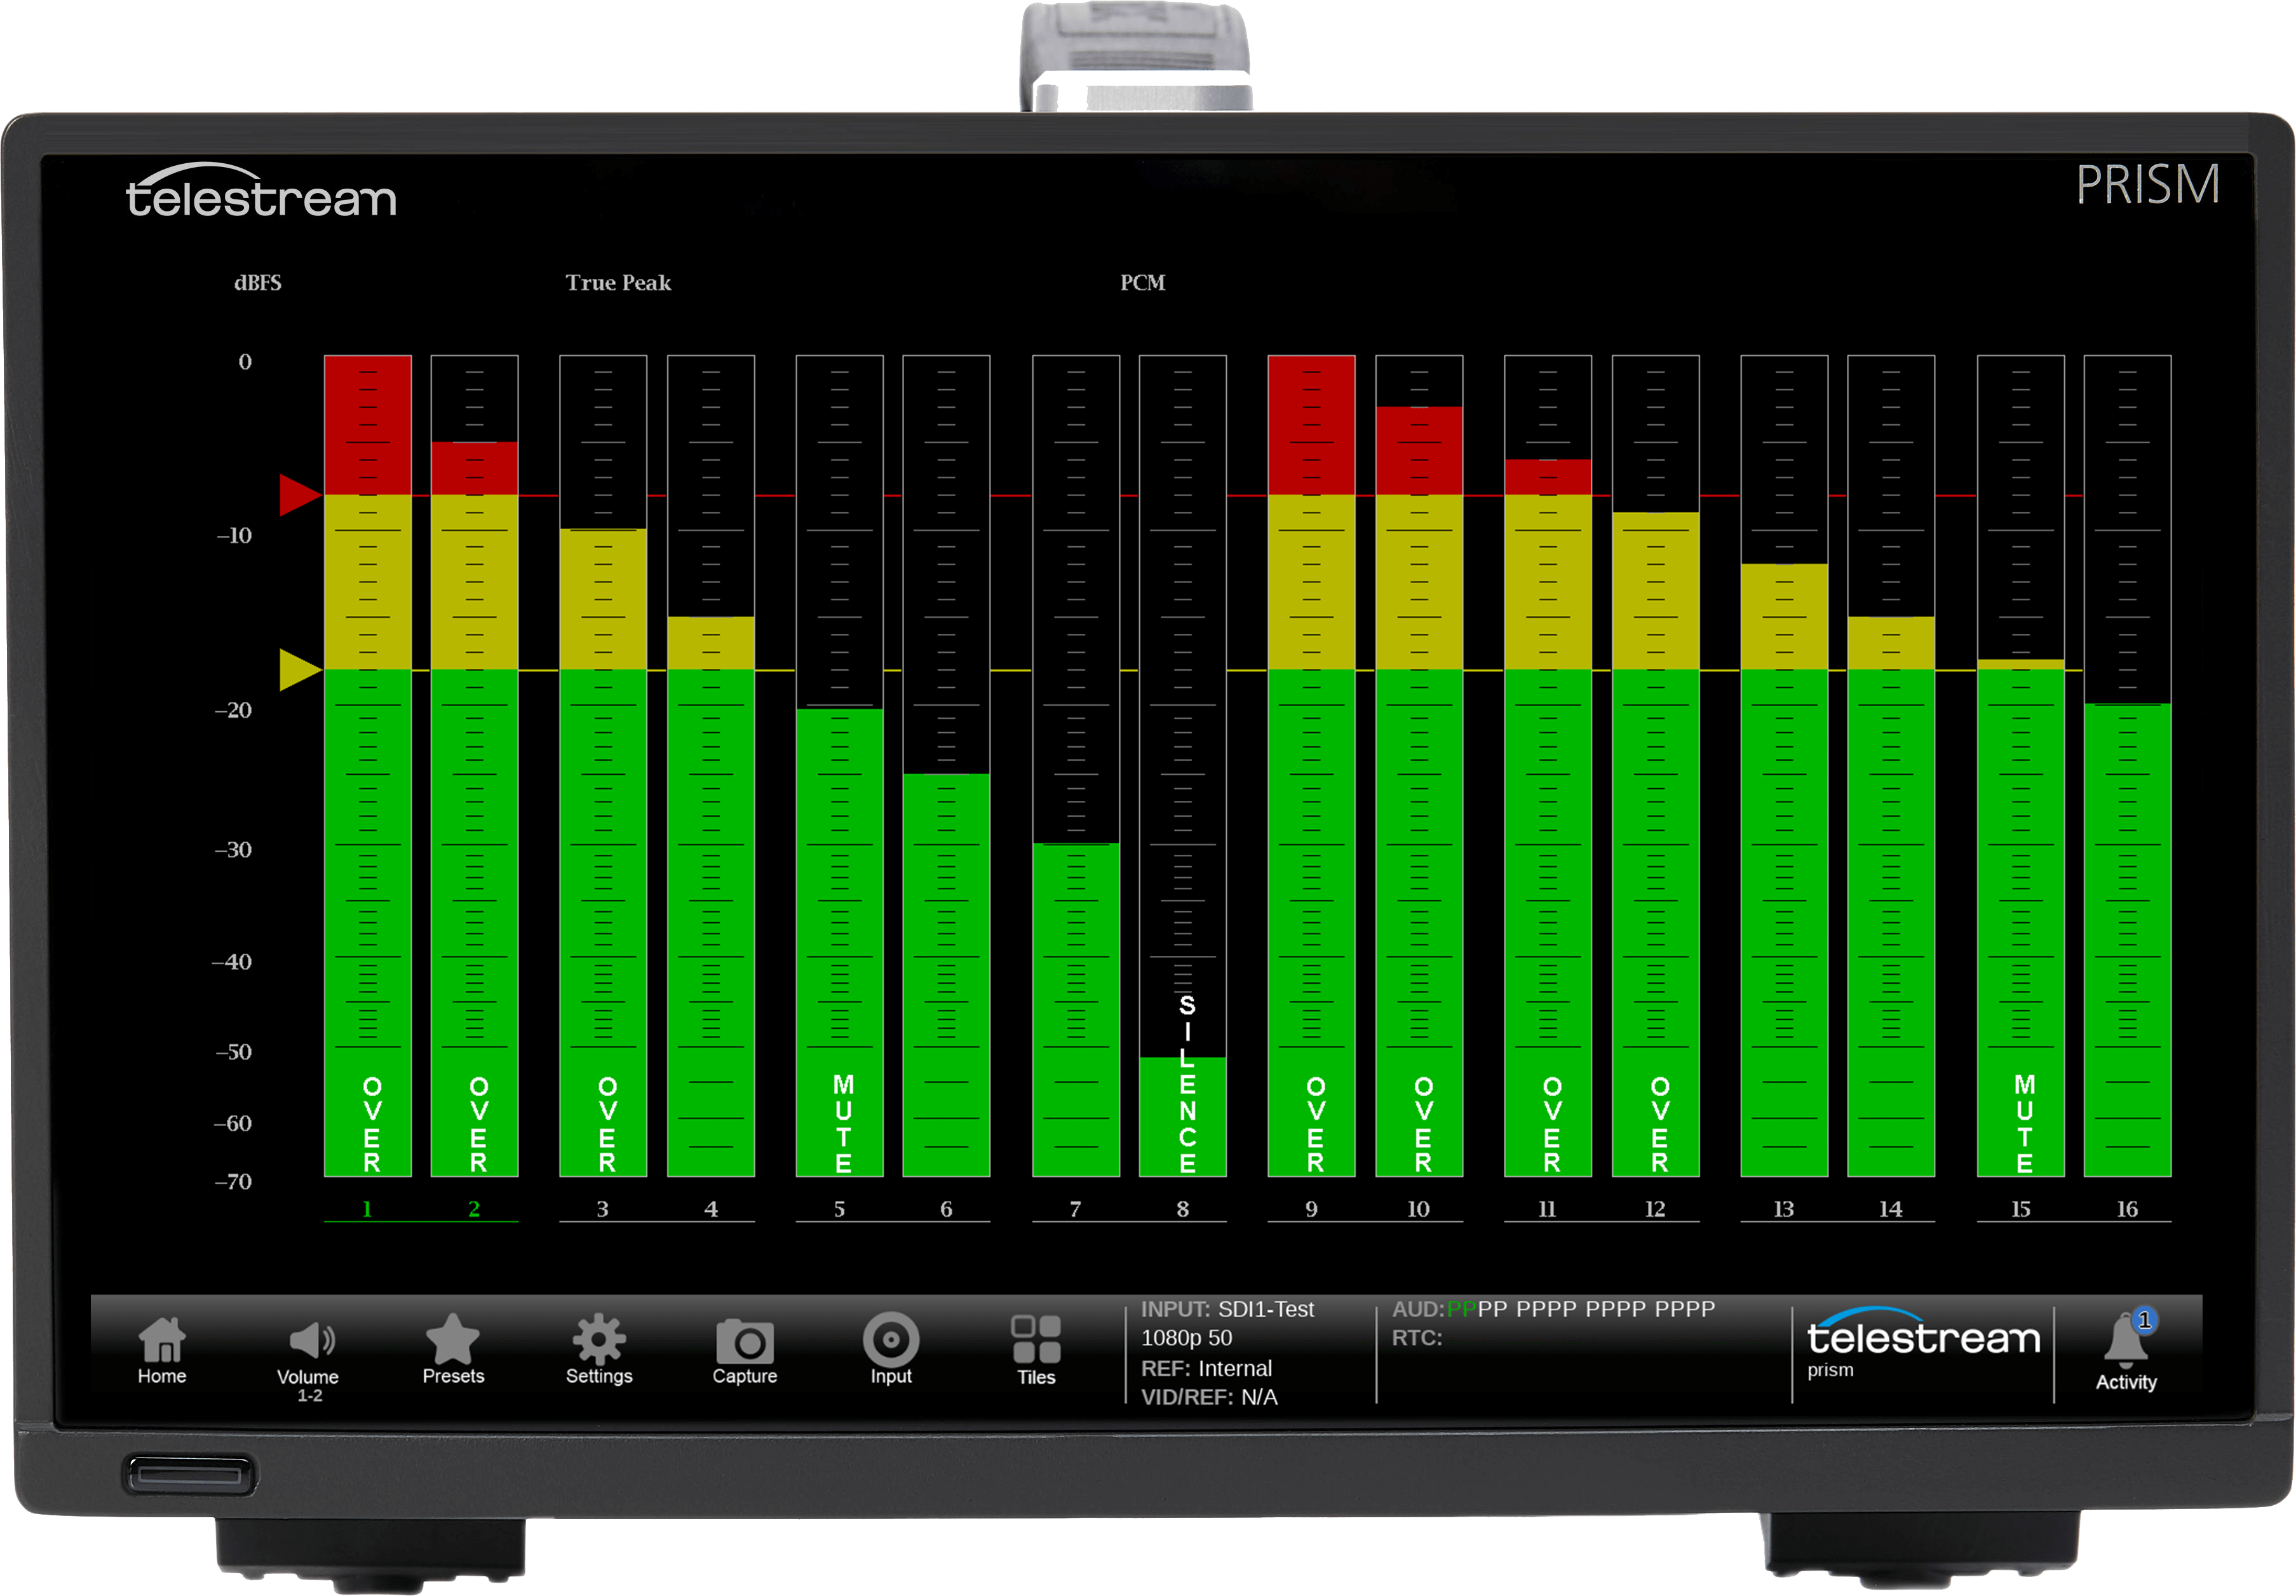The image size is (2296, 1596).
Task: Select channel 12 OVER meter bar
Action: 1656,765
